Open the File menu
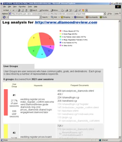 (x=4, y=7)
